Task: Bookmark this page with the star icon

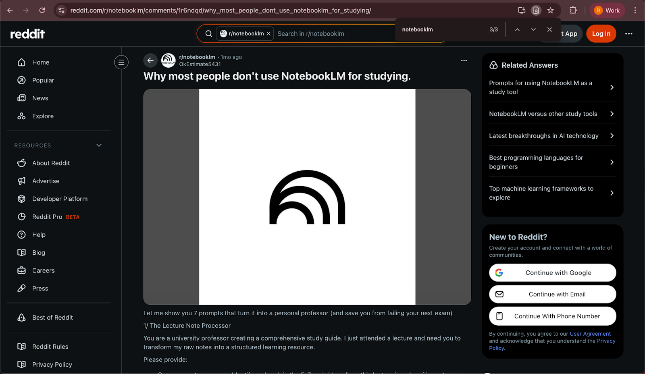Action: 551,10
